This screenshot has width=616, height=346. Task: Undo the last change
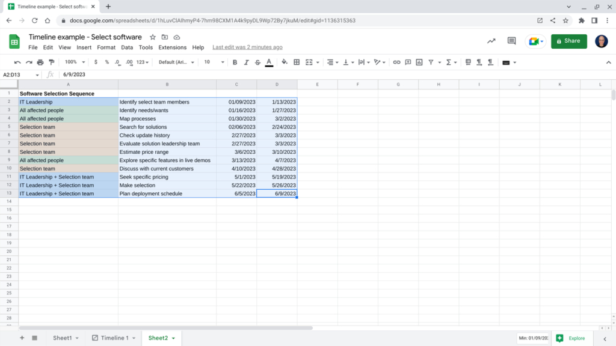point(16,62)
